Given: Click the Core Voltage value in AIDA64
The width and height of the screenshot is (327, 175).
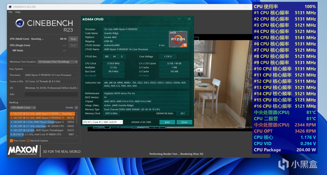Looking at the screenshot, I should pyautogui.click(x=168, y=56).
